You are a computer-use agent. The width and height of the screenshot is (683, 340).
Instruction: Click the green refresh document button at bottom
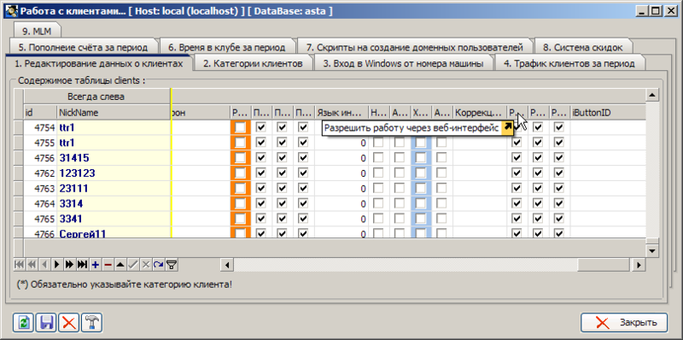(24, 323)
